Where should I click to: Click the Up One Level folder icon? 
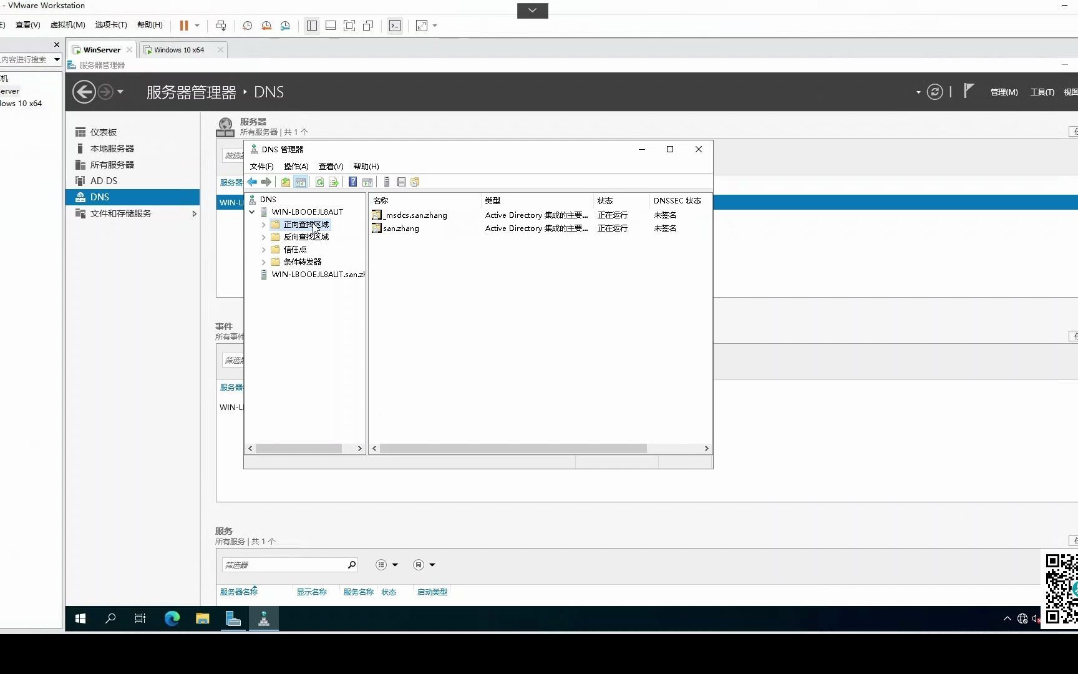(285, 182)
